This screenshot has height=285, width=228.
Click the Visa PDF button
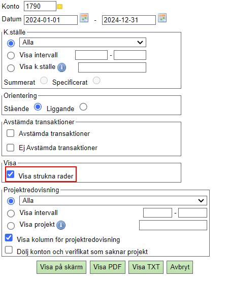108,267
